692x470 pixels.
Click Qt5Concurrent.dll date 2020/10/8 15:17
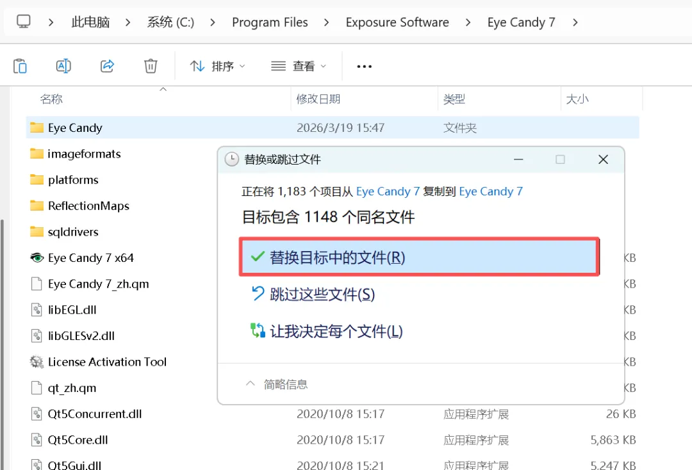pos(340,414)
